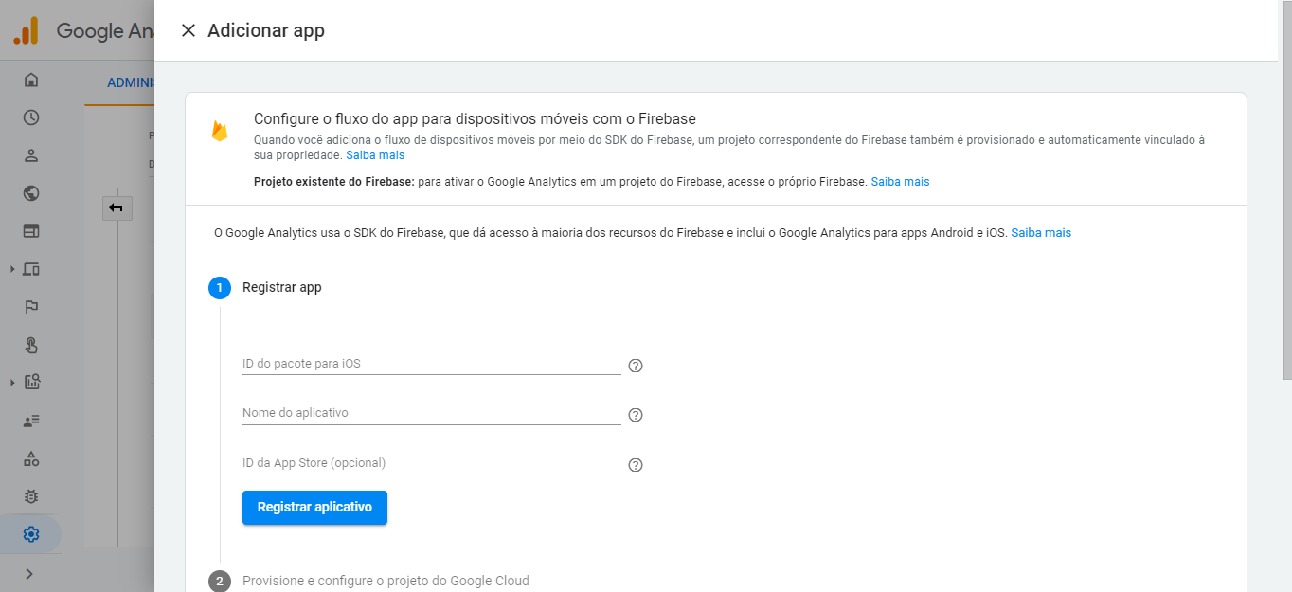Expand the report search section arrow
Image resolution: width=1292 pixels, height=592 pixels.
click(x=12, y=383)
